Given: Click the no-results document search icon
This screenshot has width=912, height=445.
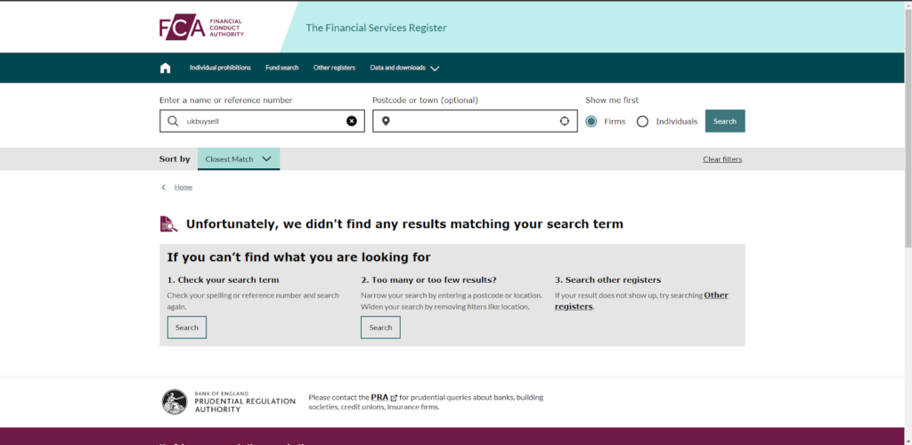Looking at the screenshot, I should point(168,223).
